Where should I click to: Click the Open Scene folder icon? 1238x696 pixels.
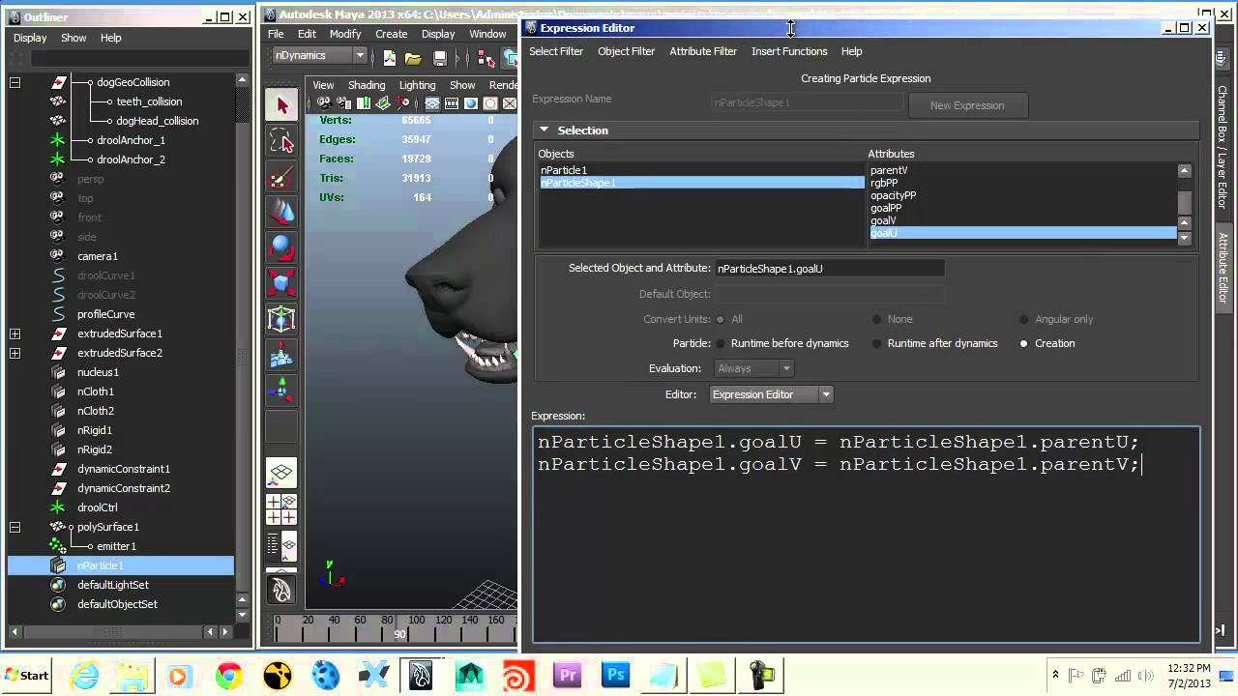pyautogui.click(x=413, y=57)
